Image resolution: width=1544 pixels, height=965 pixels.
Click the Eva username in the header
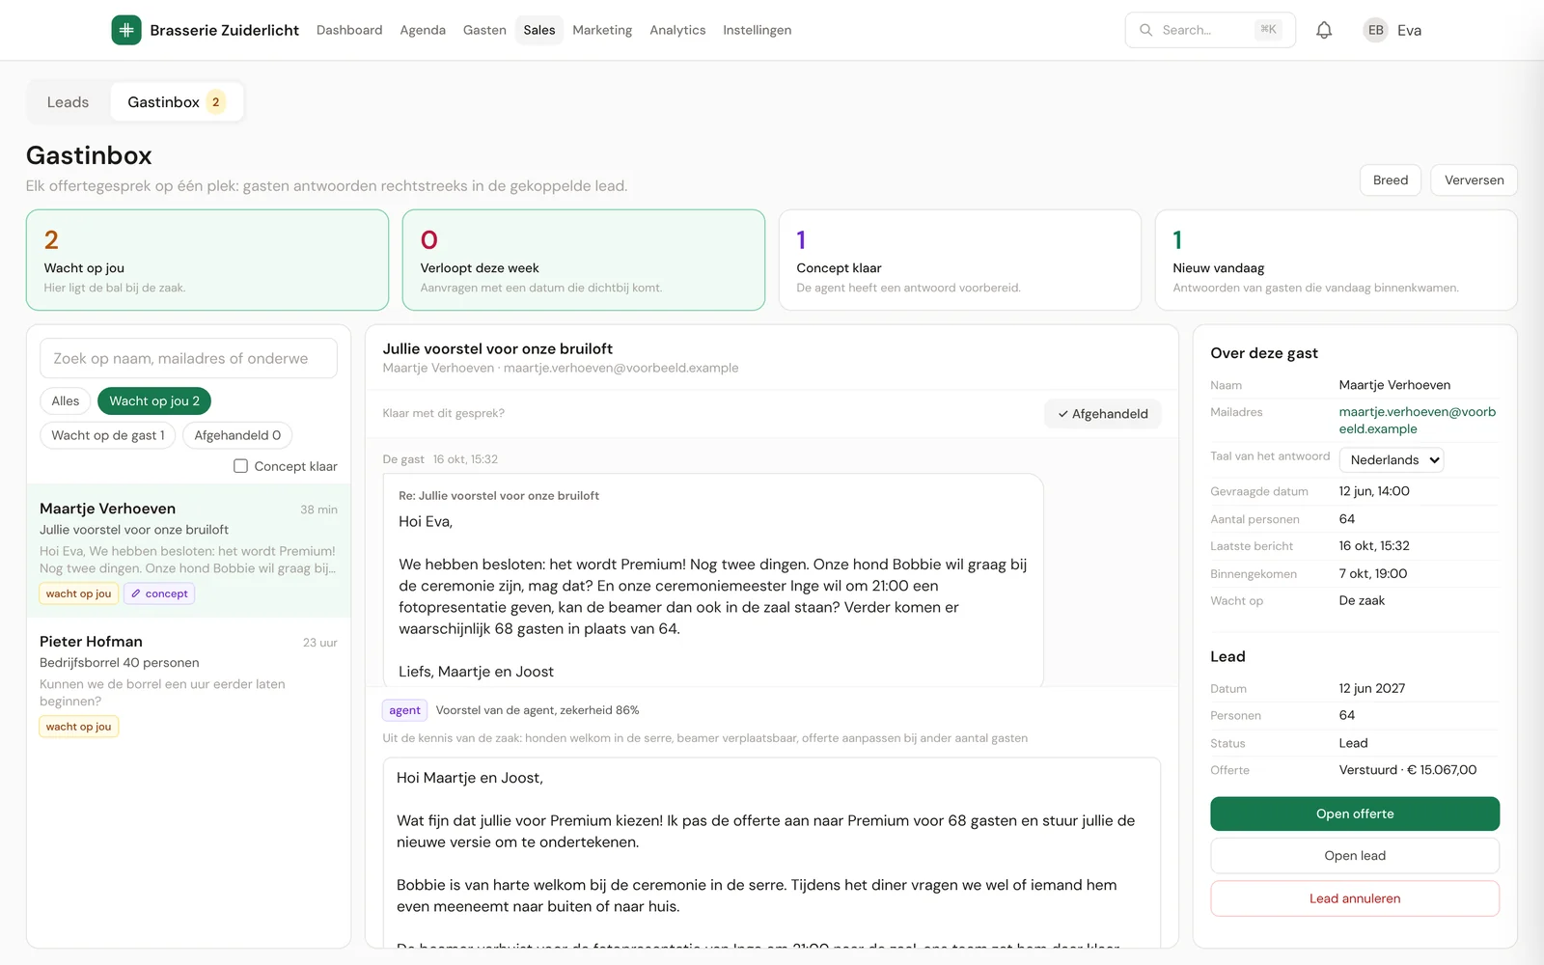pyautogui.click(x=1409, y=30)
